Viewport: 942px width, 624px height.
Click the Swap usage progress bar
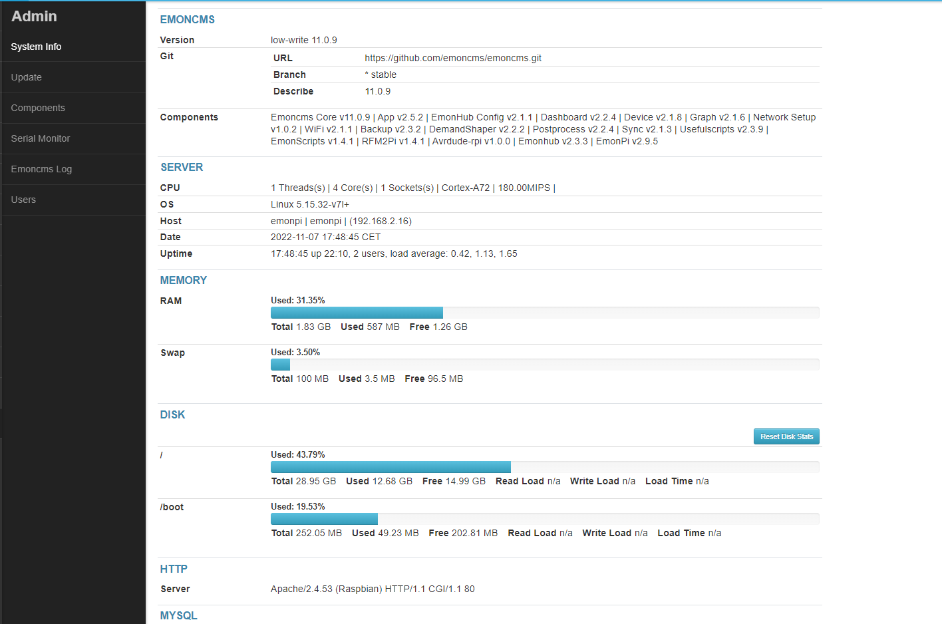(545, 365)
